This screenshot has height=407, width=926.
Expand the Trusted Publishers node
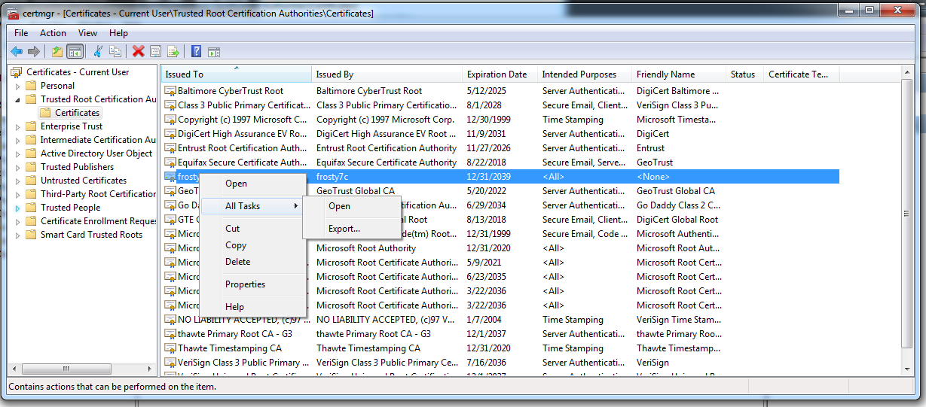(18, 167)
